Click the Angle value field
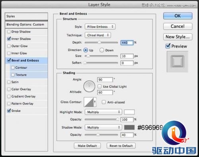This screenshot has width=199, height=157. (105, 79)
